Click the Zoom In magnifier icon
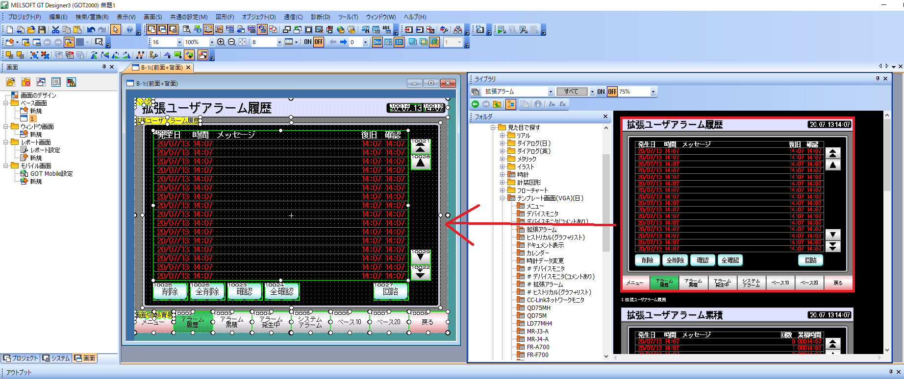This screenshot has width=904, height=379. [x=221, y=42]
